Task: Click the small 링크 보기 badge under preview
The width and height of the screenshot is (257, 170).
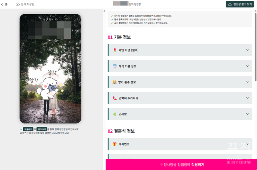Action: tap(42, 129)
